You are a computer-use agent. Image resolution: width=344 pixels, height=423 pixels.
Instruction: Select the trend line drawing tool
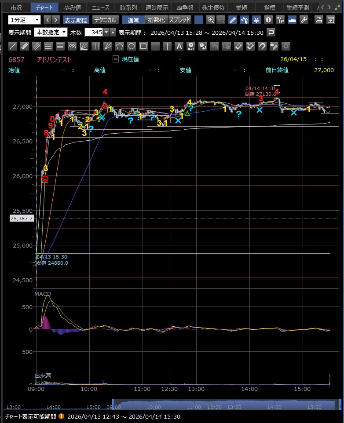tap(13, 46)
